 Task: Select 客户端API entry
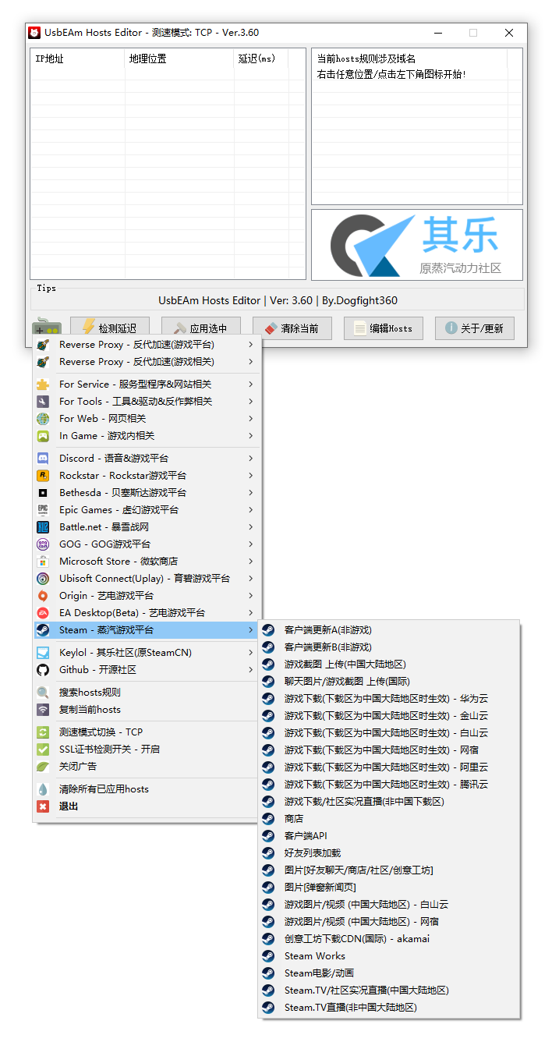click(x=389, y=836)
